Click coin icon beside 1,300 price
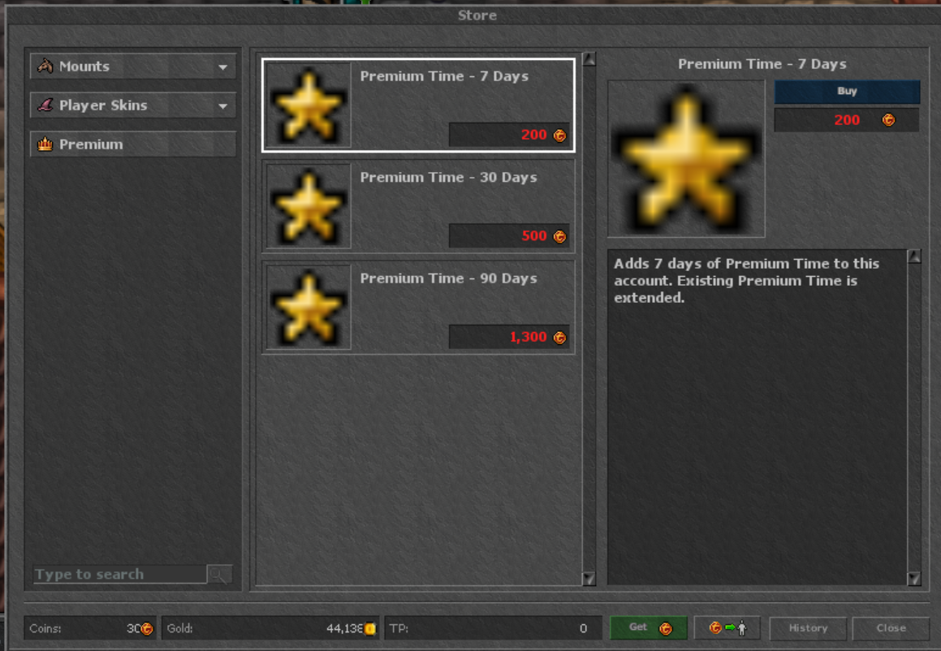Image resolution: width=941 pixels, height=651 pixels. pyautogui.click(x=559, y=338)
